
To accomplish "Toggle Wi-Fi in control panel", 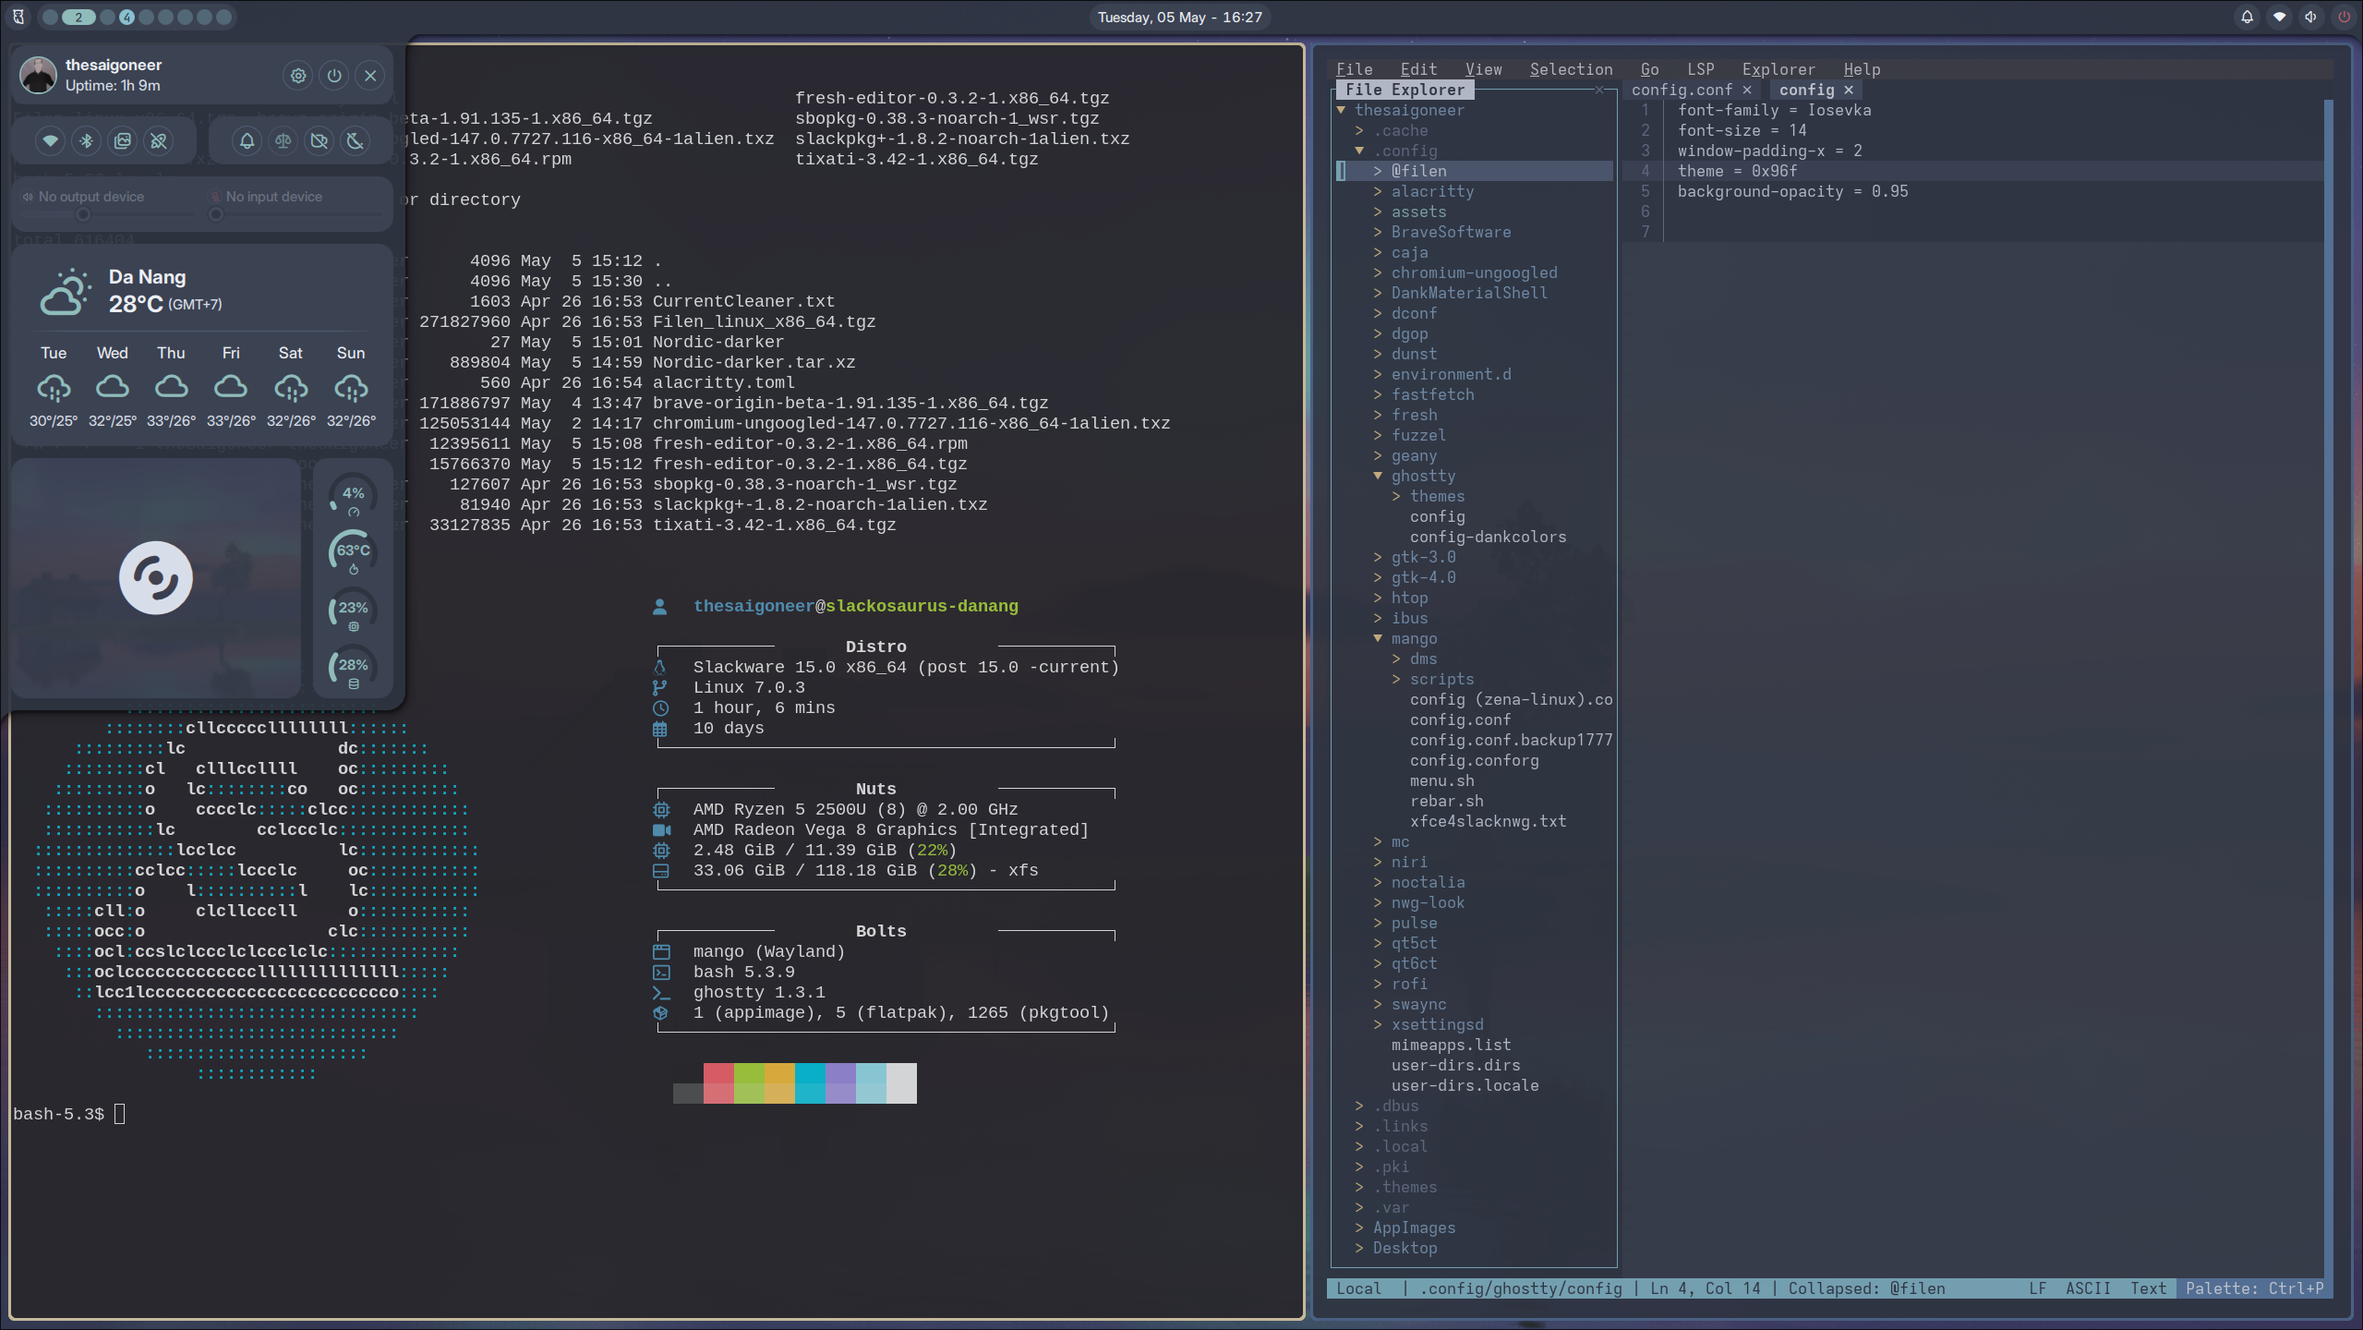I will tap(51, 140).
